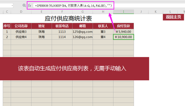The width and height of the screenshot is (185, 106).
Task: Select column C header
Action: click(x=7, y=12)
